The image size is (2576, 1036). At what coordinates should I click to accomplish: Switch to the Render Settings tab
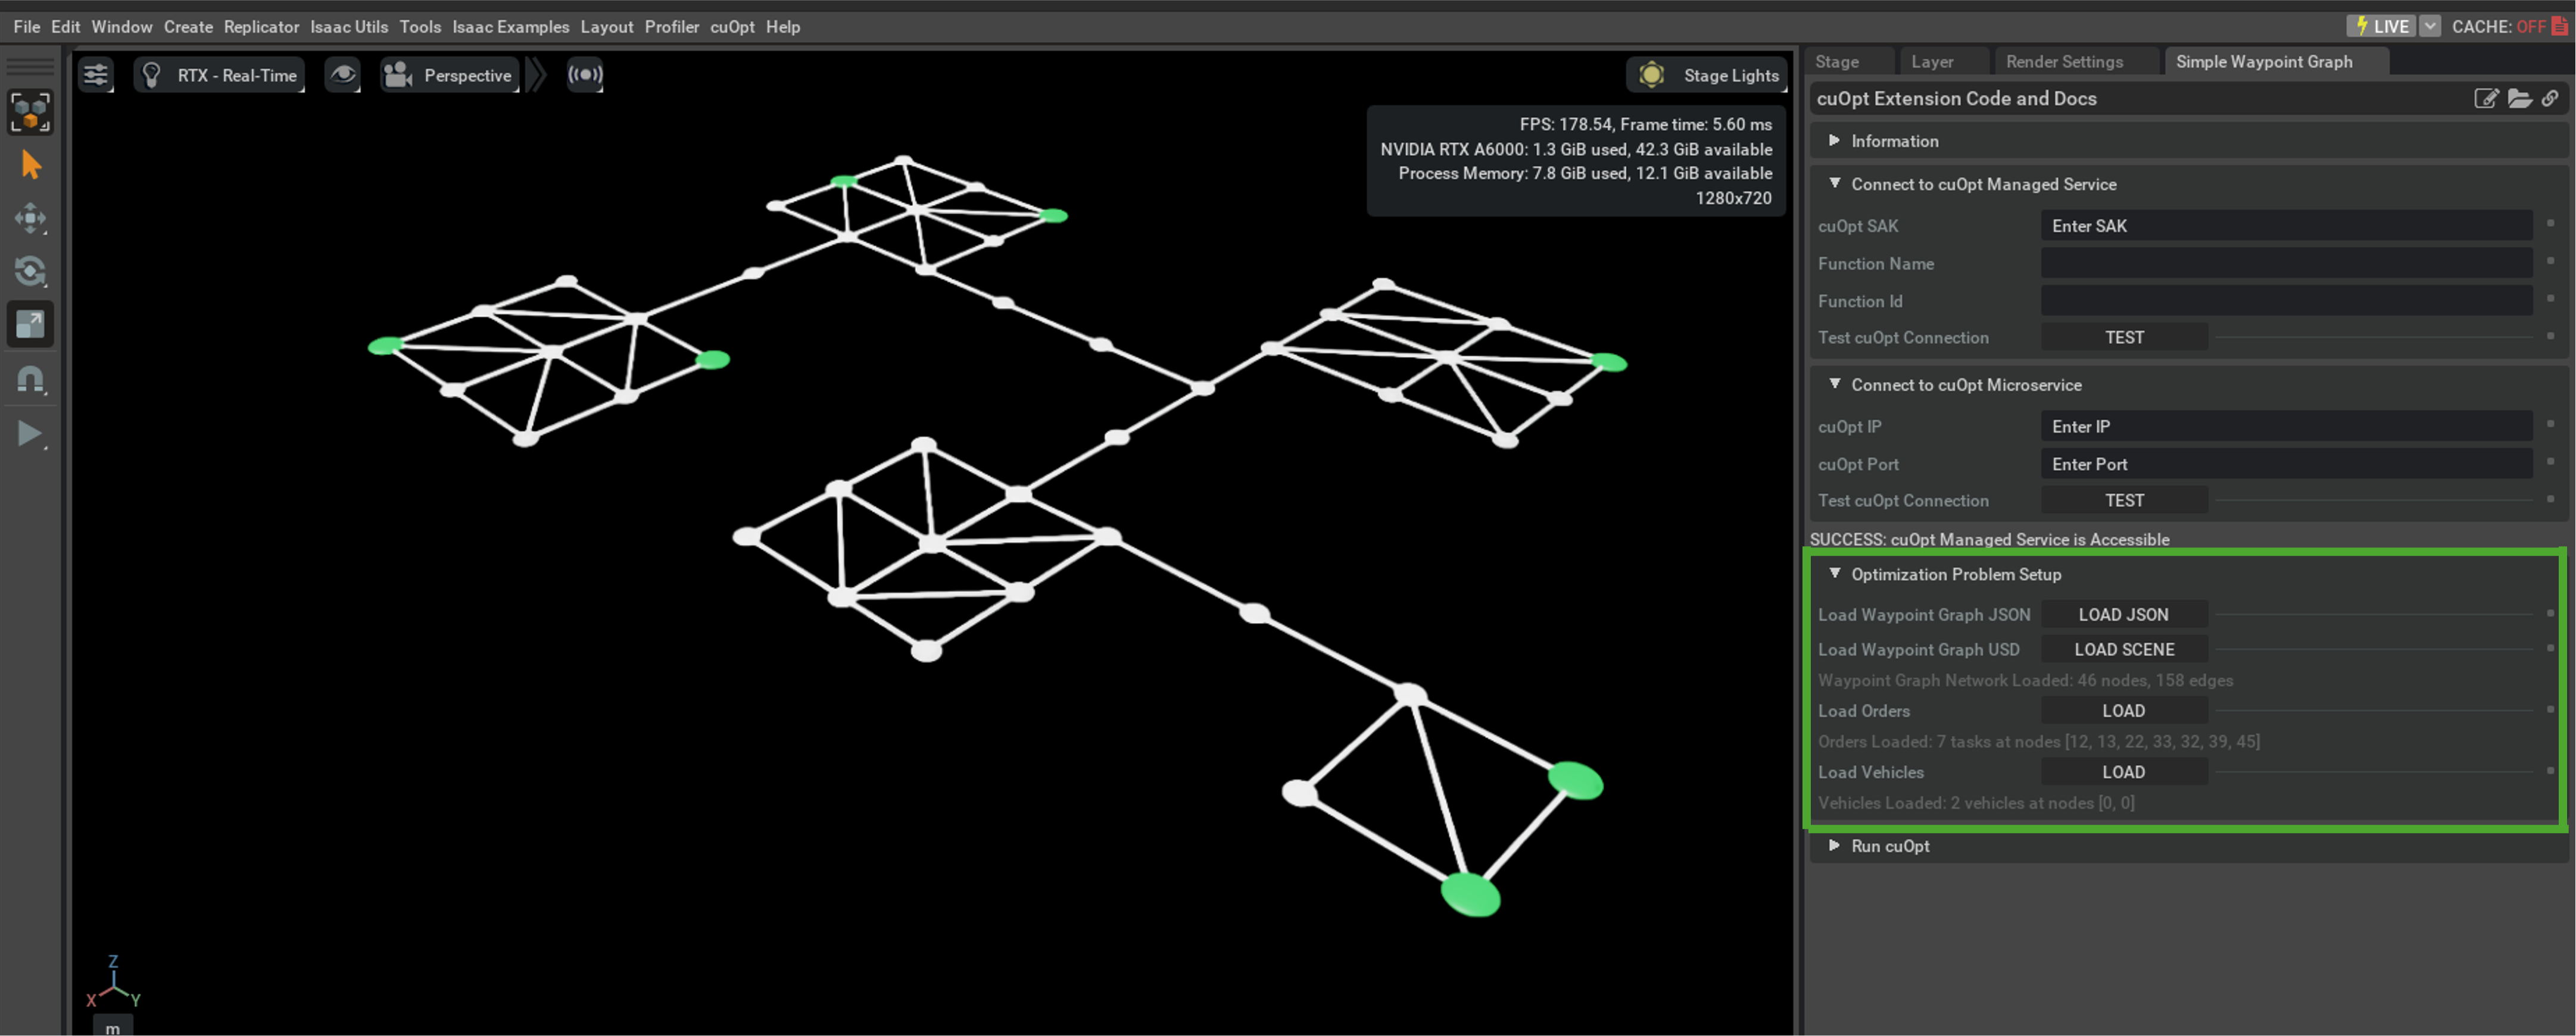pos(2064,62)
